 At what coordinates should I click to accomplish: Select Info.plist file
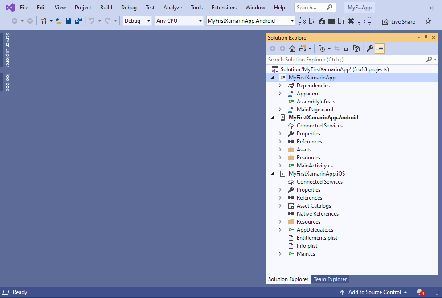coord(307,246)
